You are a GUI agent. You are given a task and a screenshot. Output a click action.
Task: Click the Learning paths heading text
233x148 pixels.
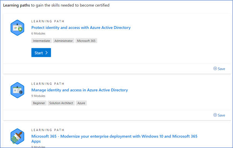pyautogui.click(x=17, y=5)
